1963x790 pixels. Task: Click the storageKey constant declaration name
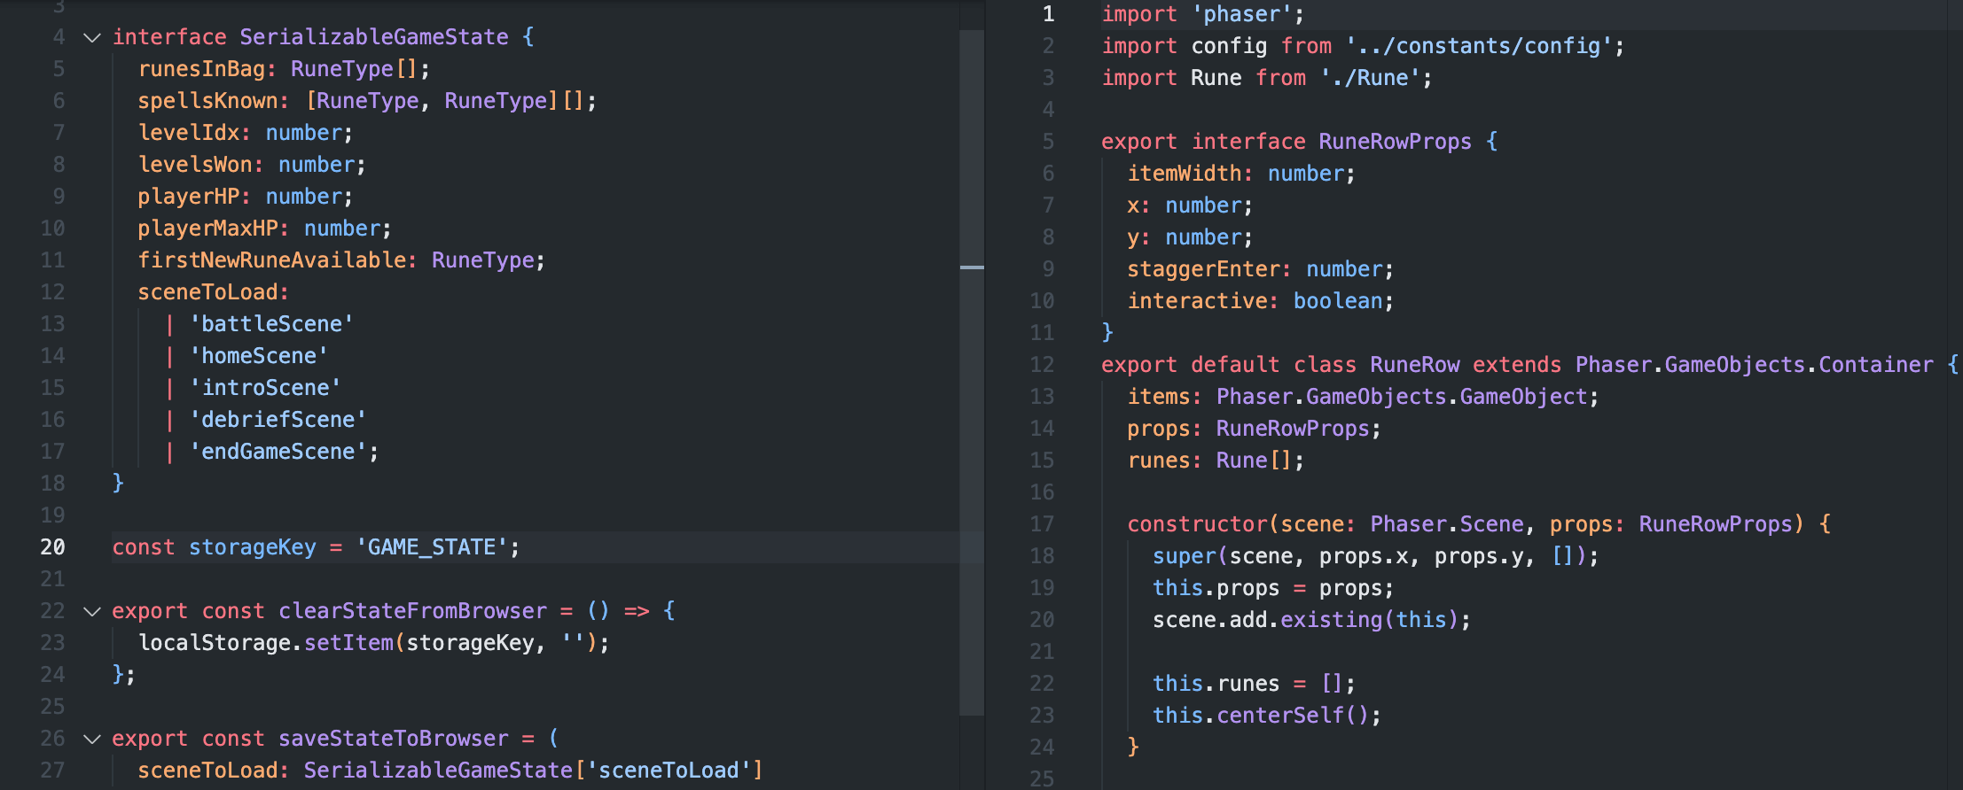tap(252, 547)
